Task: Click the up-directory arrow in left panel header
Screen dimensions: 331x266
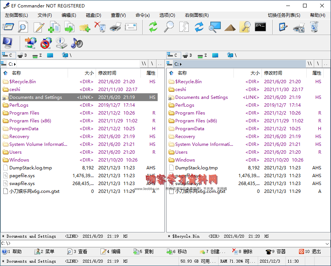Action: pos(6,73)
